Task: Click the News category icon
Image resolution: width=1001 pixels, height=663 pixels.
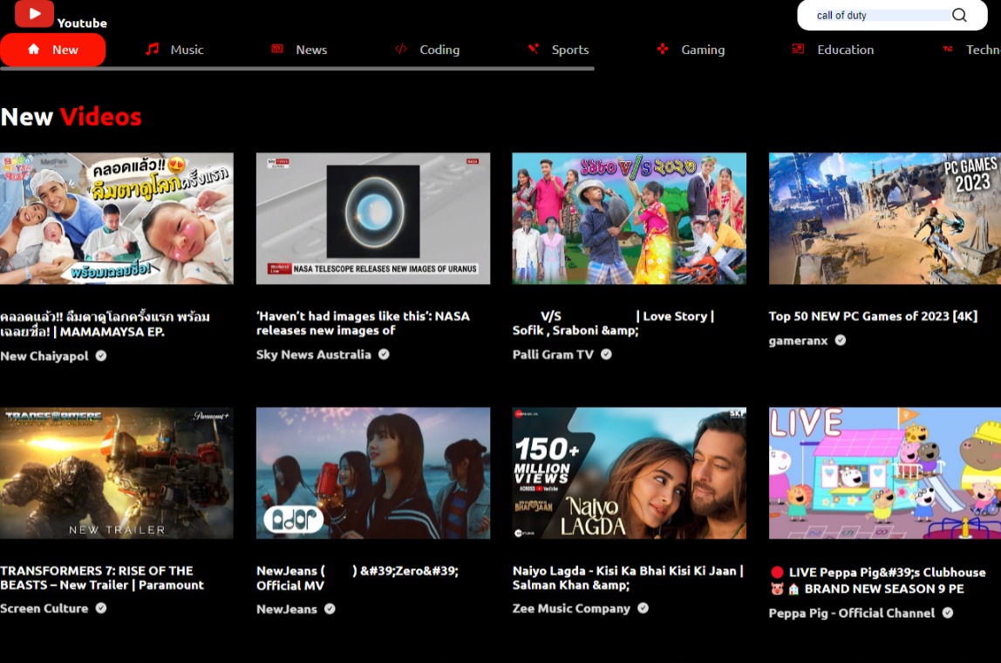Action: coord(277,49)
